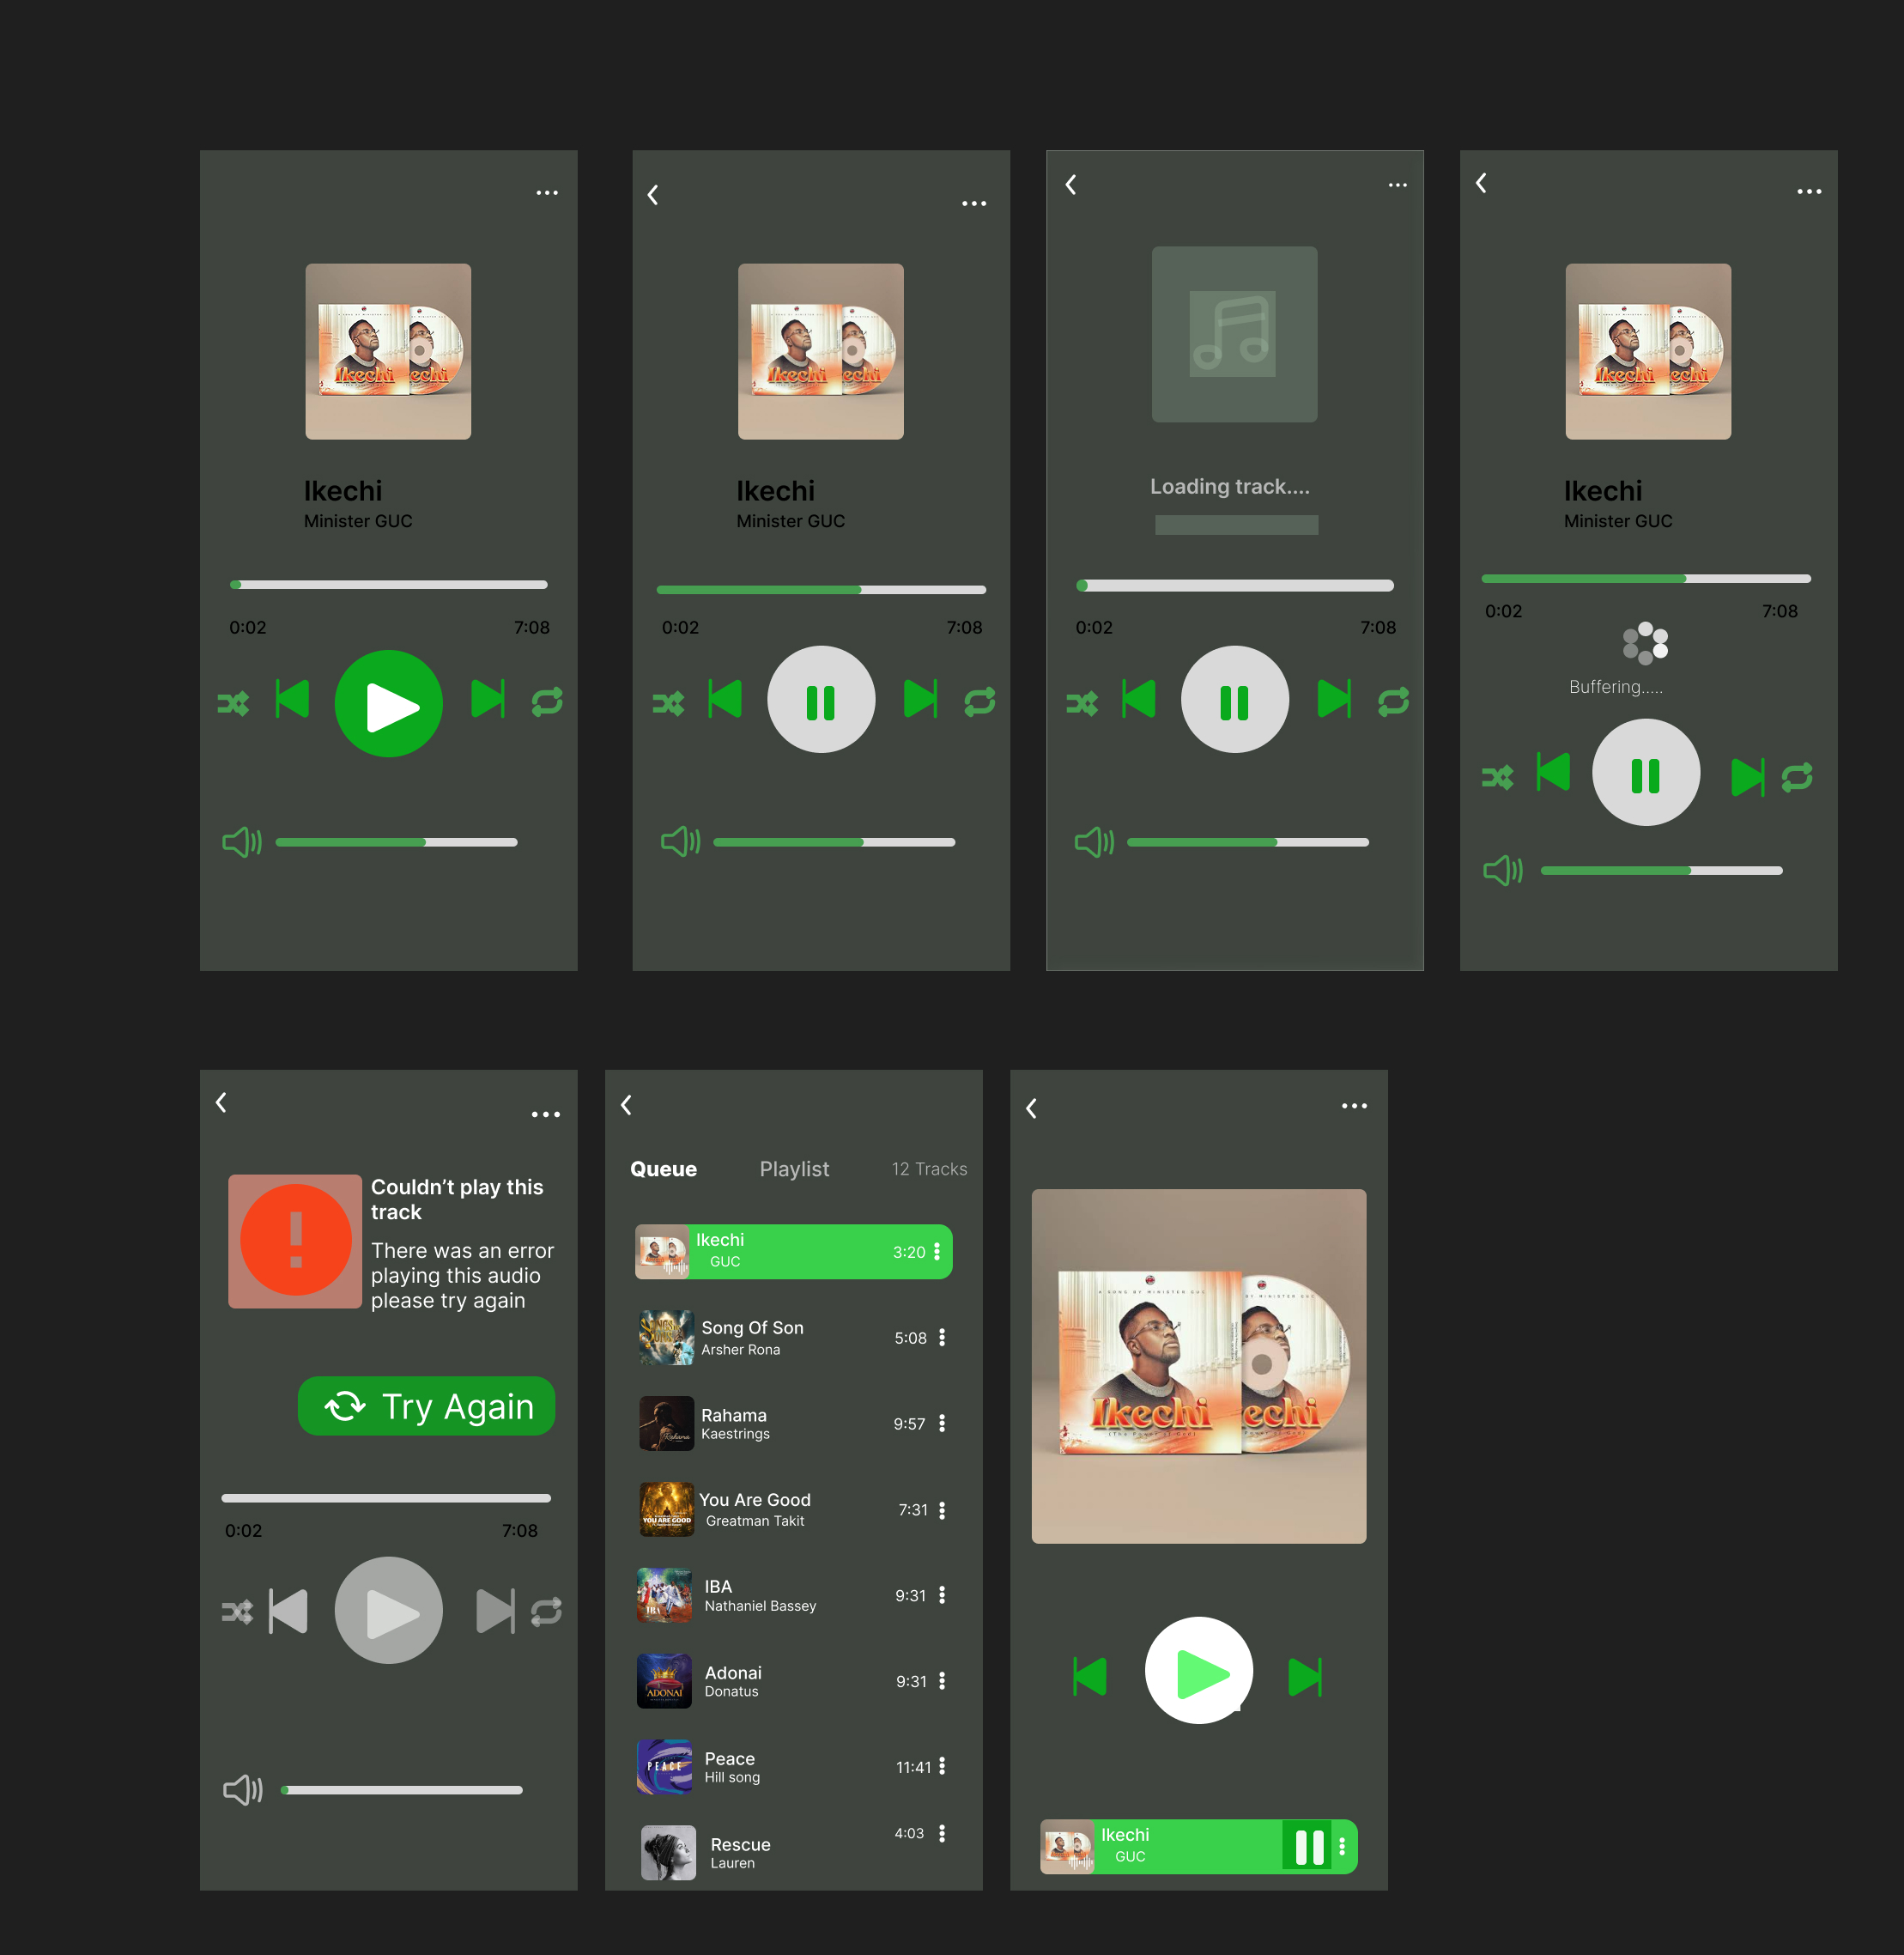Switch to the Playlist tab
The height and width of the screenshot is (1955, 1904).
click(x=794, y=1169)
